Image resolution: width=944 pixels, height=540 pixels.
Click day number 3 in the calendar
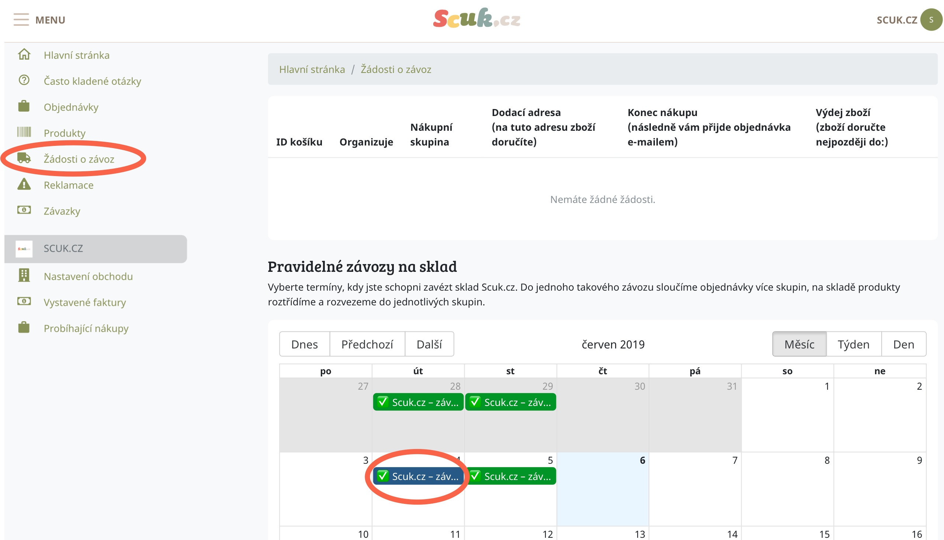pyautogui.click(x=366, y=460)
